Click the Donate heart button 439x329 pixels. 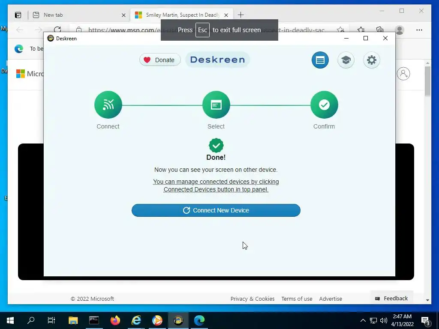tap(160, 60)
